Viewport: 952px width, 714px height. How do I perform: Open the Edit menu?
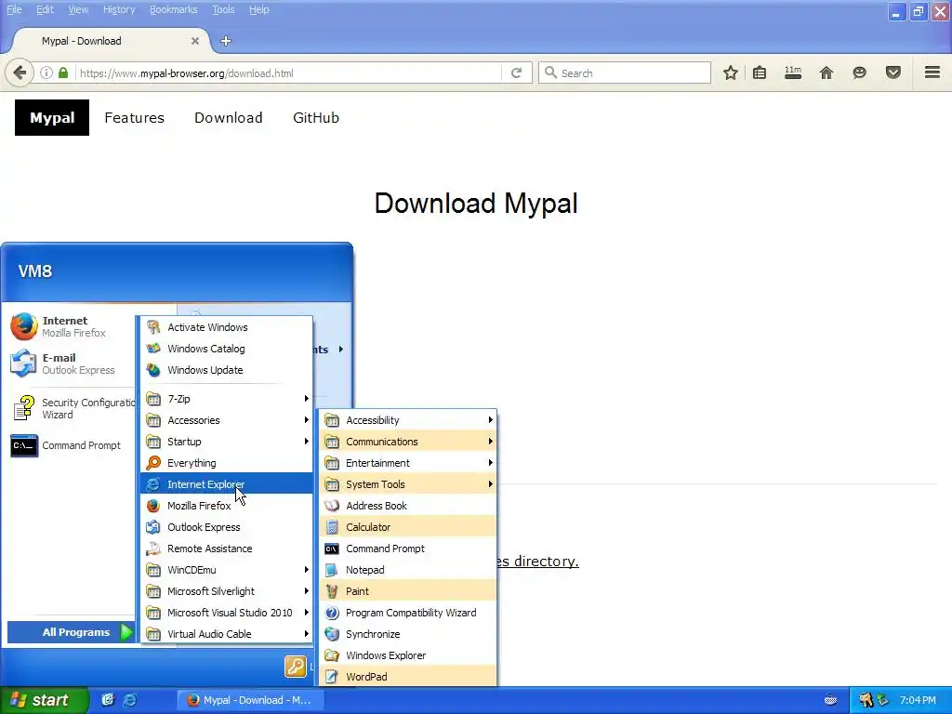click(x=45, y=9)
